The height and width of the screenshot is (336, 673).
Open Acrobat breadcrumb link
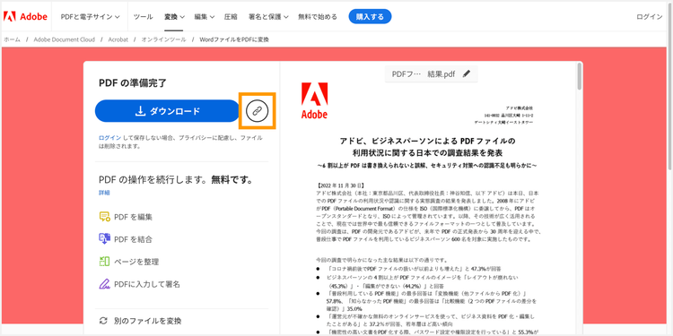[118, 39]
